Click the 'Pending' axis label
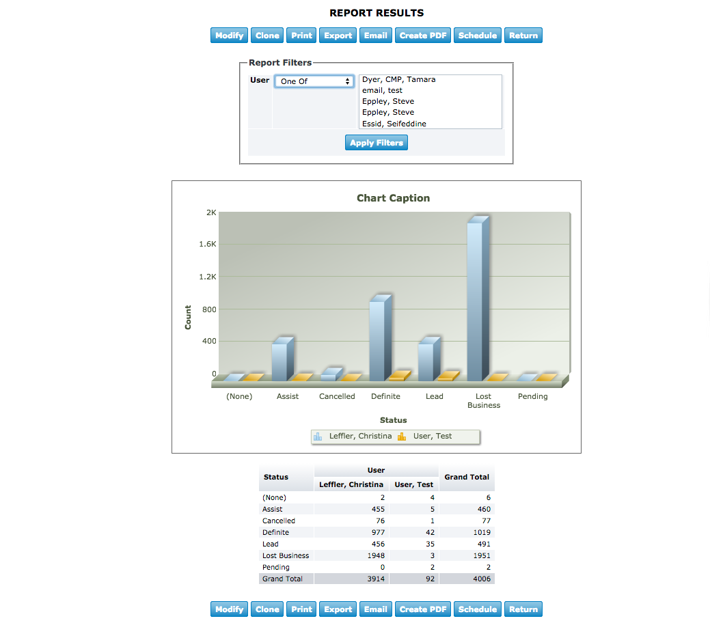Image resolution: width=710 pixels, height=623 pixels. (x=532, y=396)
